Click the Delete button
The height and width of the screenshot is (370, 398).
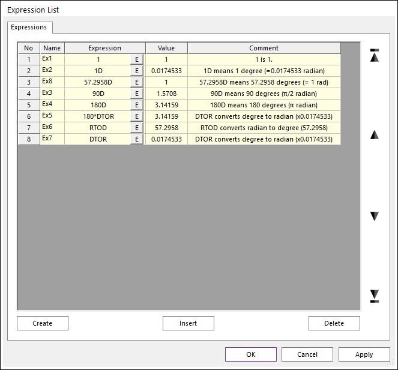coord(334,323)
